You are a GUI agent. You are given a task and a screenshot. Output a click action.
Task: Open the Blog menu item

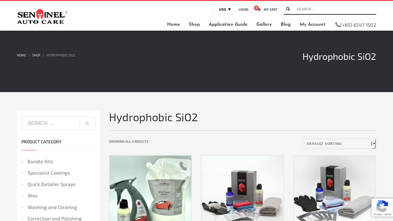pos(285,24)
